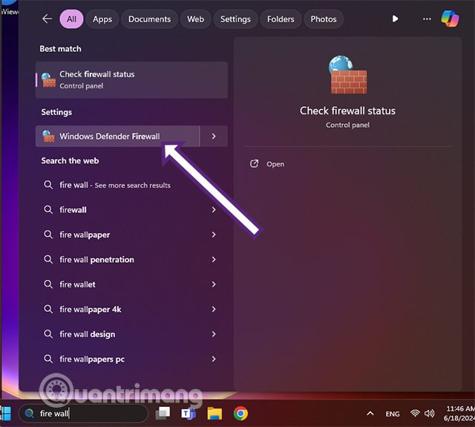475x427 pixels.
Task: Expand Windows Defender Firewall result arrow
Action: click(x=214, y=136)
